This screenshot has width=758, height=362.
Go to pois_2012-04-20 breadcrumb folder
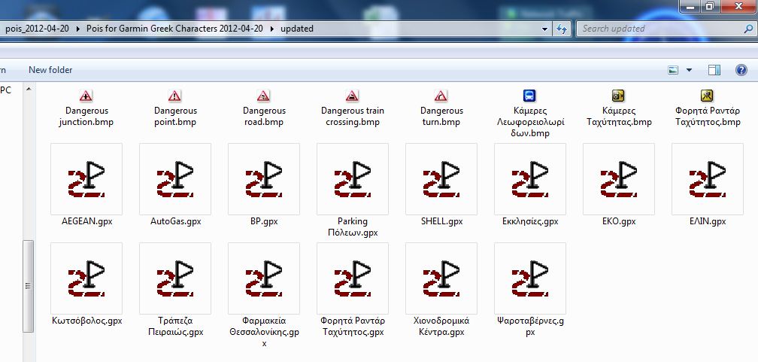click(x=37, y=29)
